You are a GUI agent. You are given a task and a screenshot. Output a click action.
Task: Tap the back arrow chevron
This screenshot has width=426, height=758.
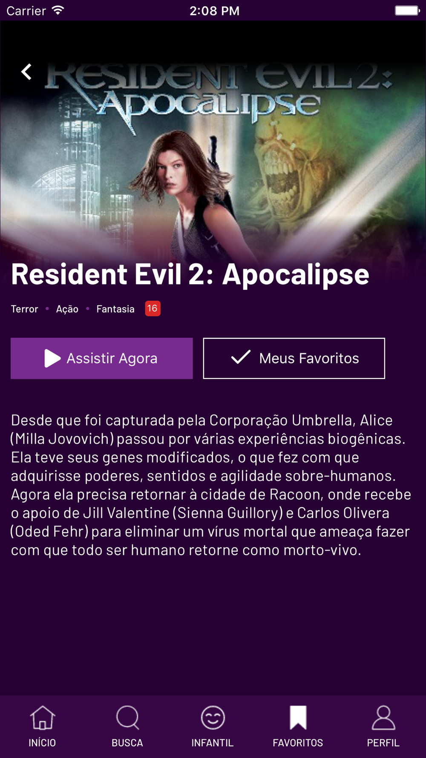point(26,72)
